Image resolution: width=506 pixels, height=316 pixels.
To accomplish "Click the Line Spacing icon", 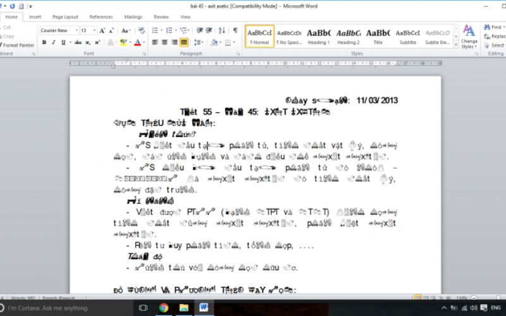I will click(x=197, y=42).
